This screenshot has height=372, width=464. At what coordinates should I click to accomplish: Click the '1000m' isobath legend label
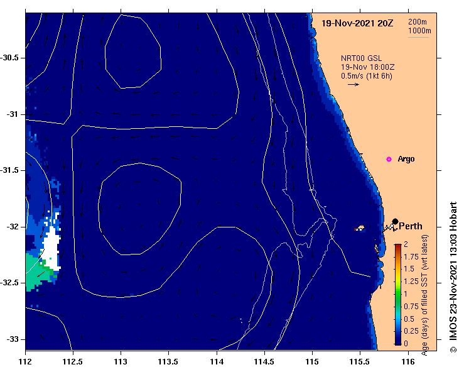tap(419, 31)
